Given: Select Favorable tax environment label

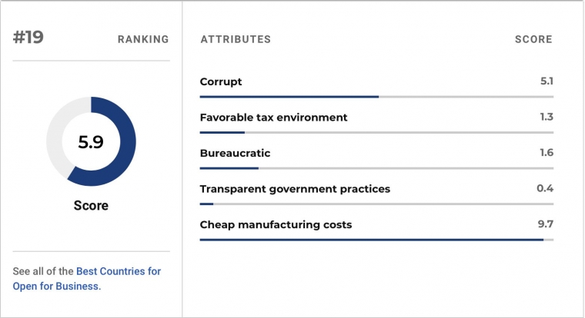Looking at the screenshot, I should click(x=273, y=118).
